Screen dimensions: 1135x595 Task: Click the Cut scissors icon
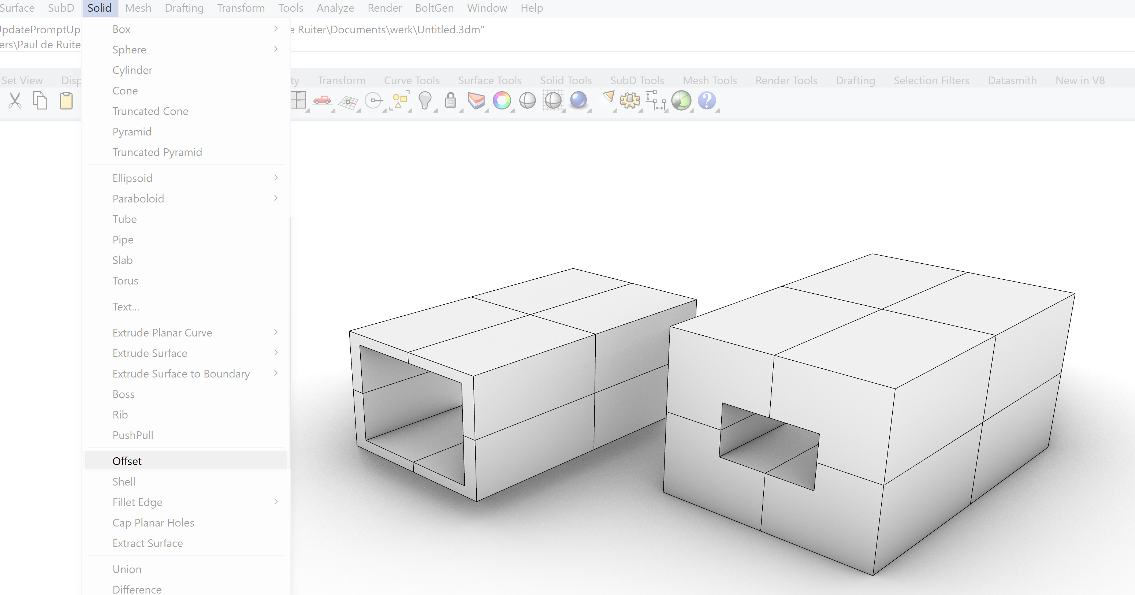[15, 100]
